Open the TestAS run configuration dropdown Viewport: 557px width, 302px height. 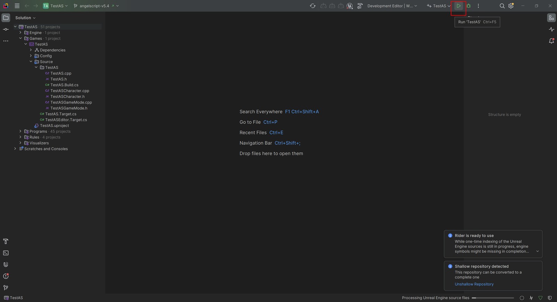coord(439,6)
